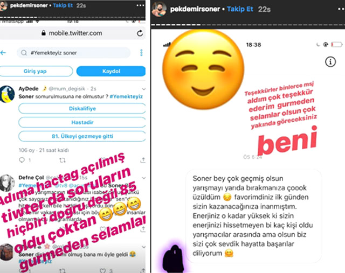Click the Giriş yap button

[x=35, y=71]
